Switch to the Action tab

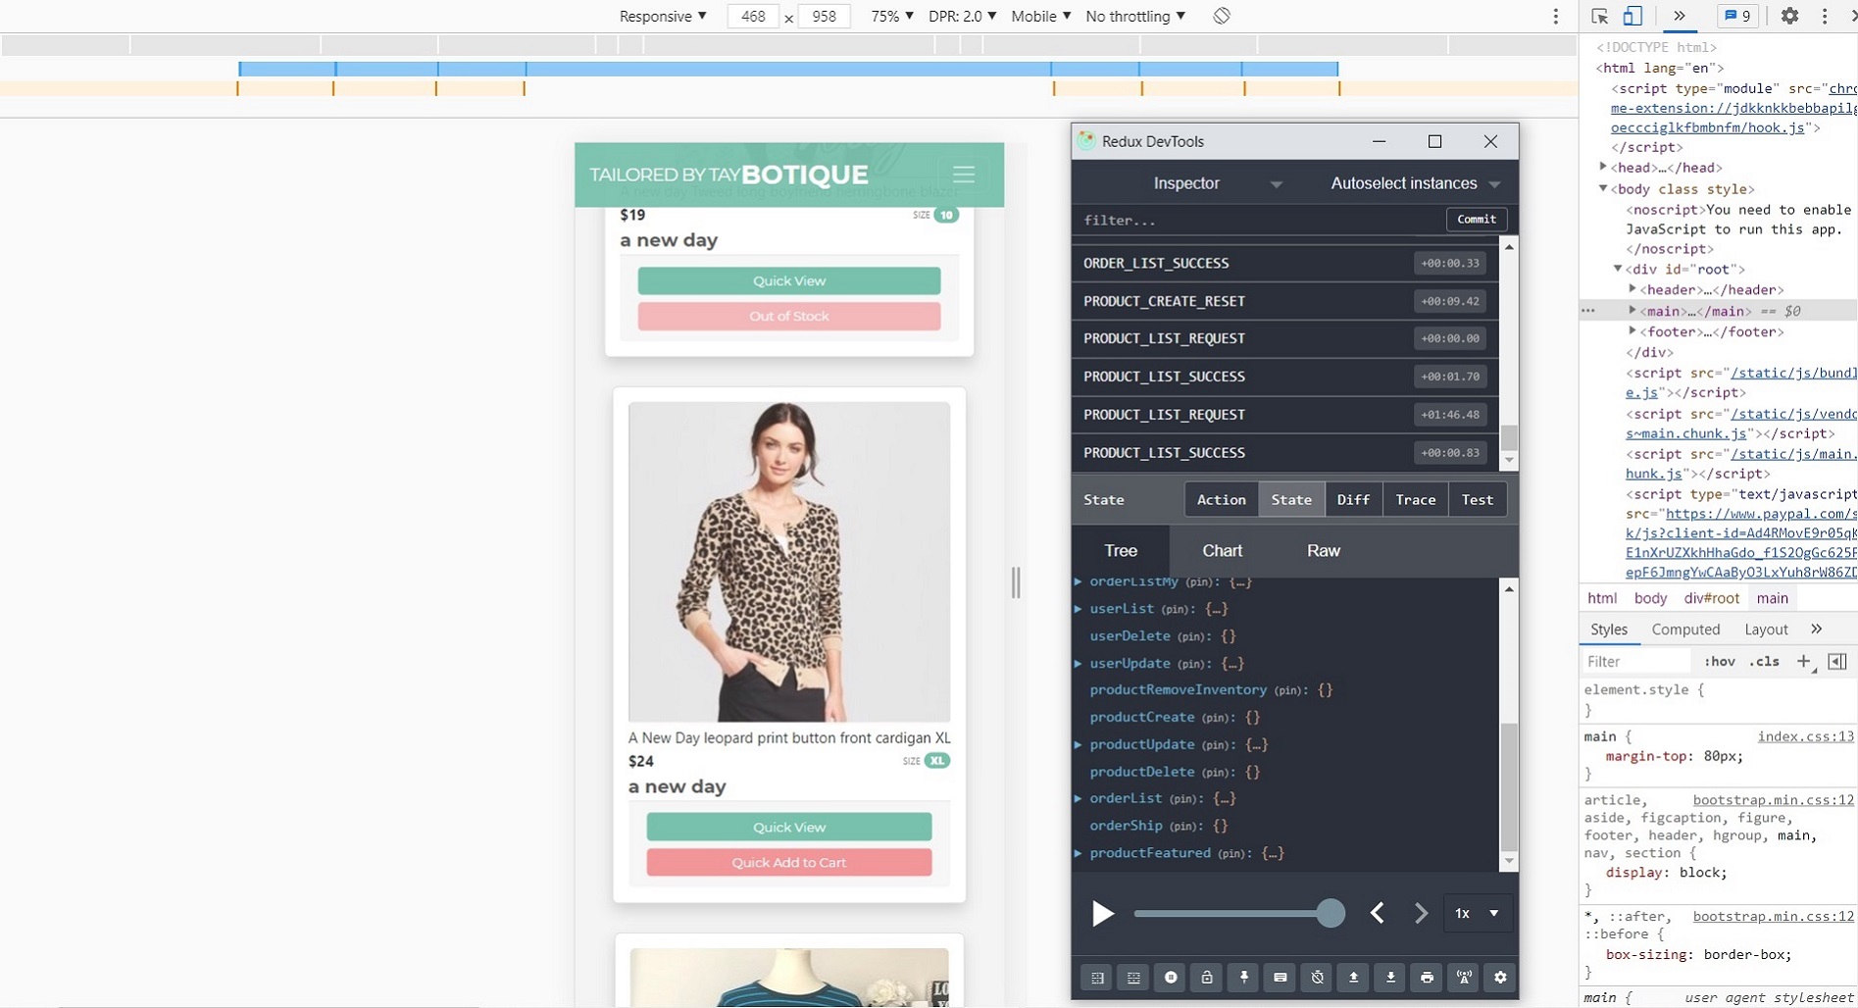pyautogui.click(x=1222, y=500)
